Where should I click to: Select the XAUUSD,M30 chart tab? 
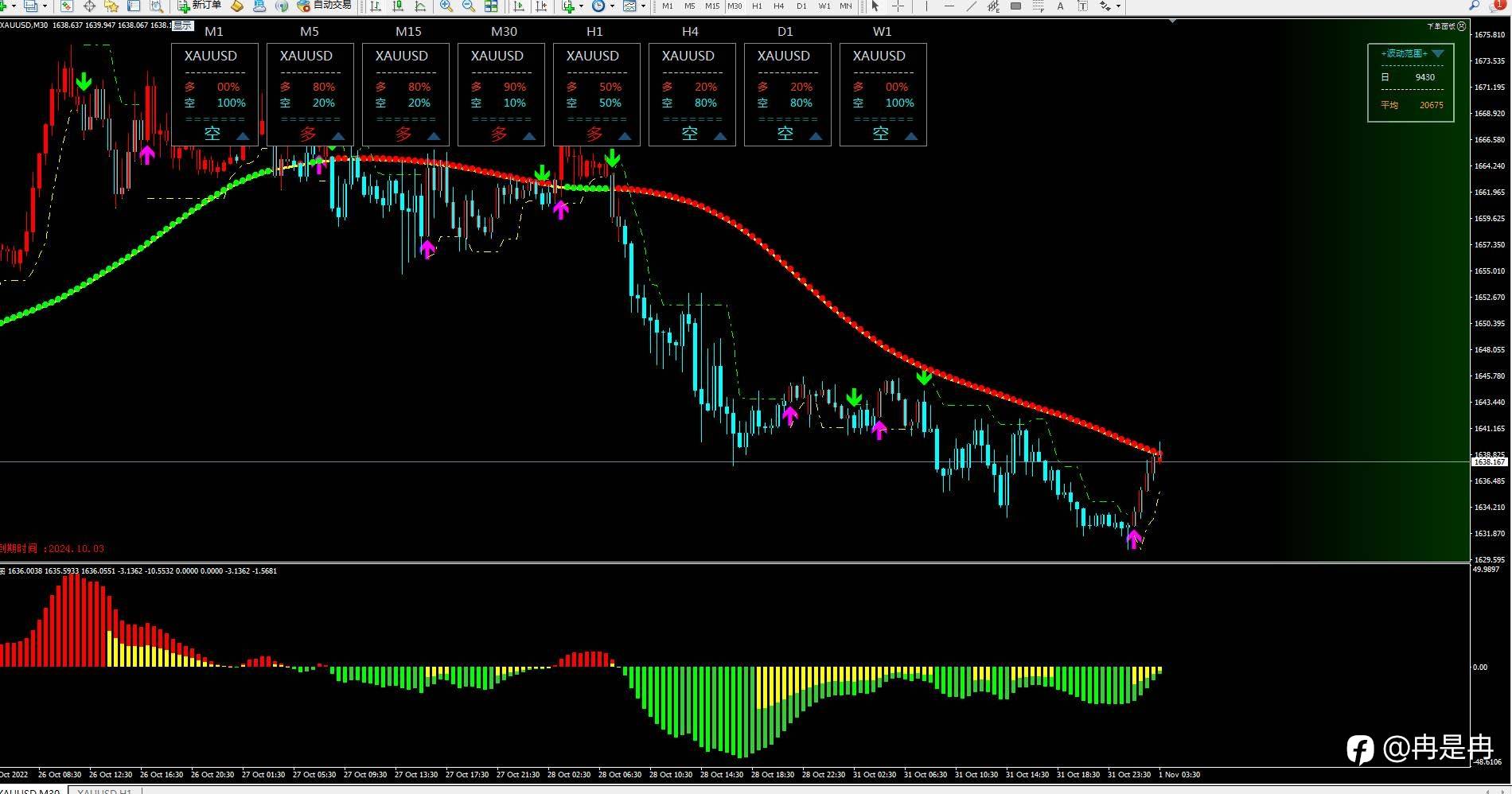[x=30, y=792]
